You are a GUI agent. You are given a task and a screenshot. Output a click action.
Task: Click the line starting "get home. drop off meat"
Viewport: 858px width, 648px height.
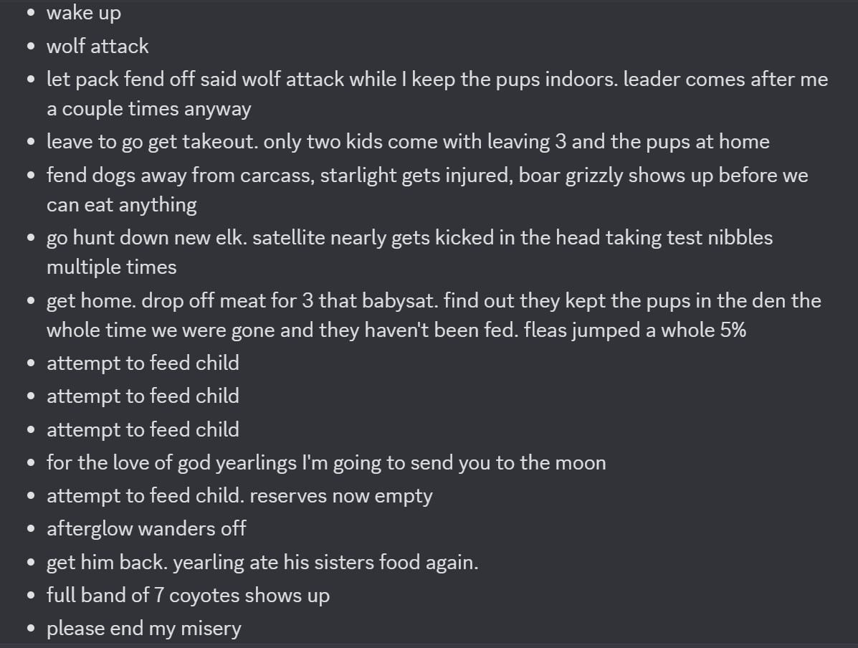(x=433, y=300)
